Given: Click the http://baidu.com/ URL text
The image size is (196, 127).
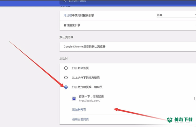Looking at the screenshot, I should [90, 101].
